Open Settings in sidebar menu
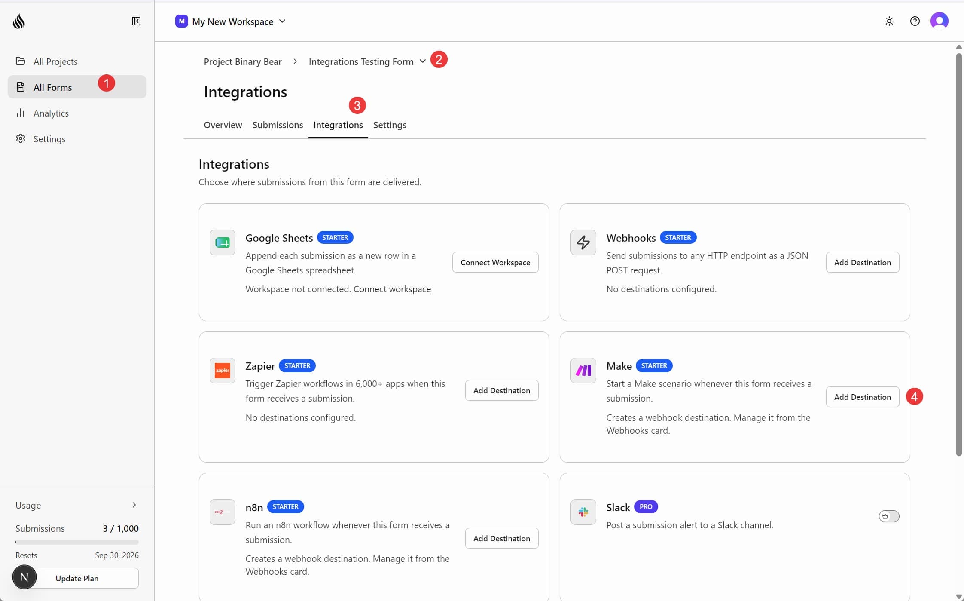This screenshot has height=601, width=964. tap(77, 138)
